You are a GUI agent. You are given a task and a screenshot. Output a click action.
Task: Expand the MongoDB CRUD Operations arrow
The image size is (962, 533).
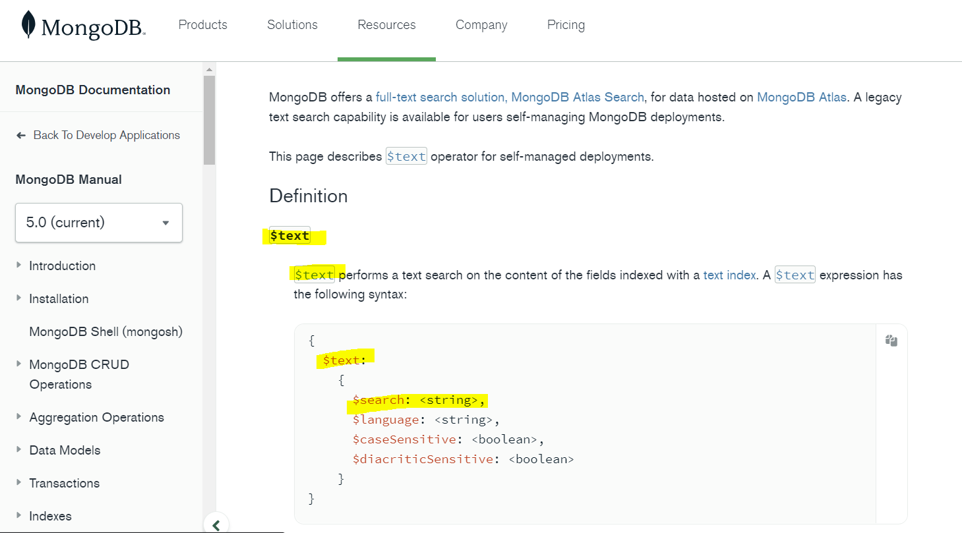click(18, 364)
